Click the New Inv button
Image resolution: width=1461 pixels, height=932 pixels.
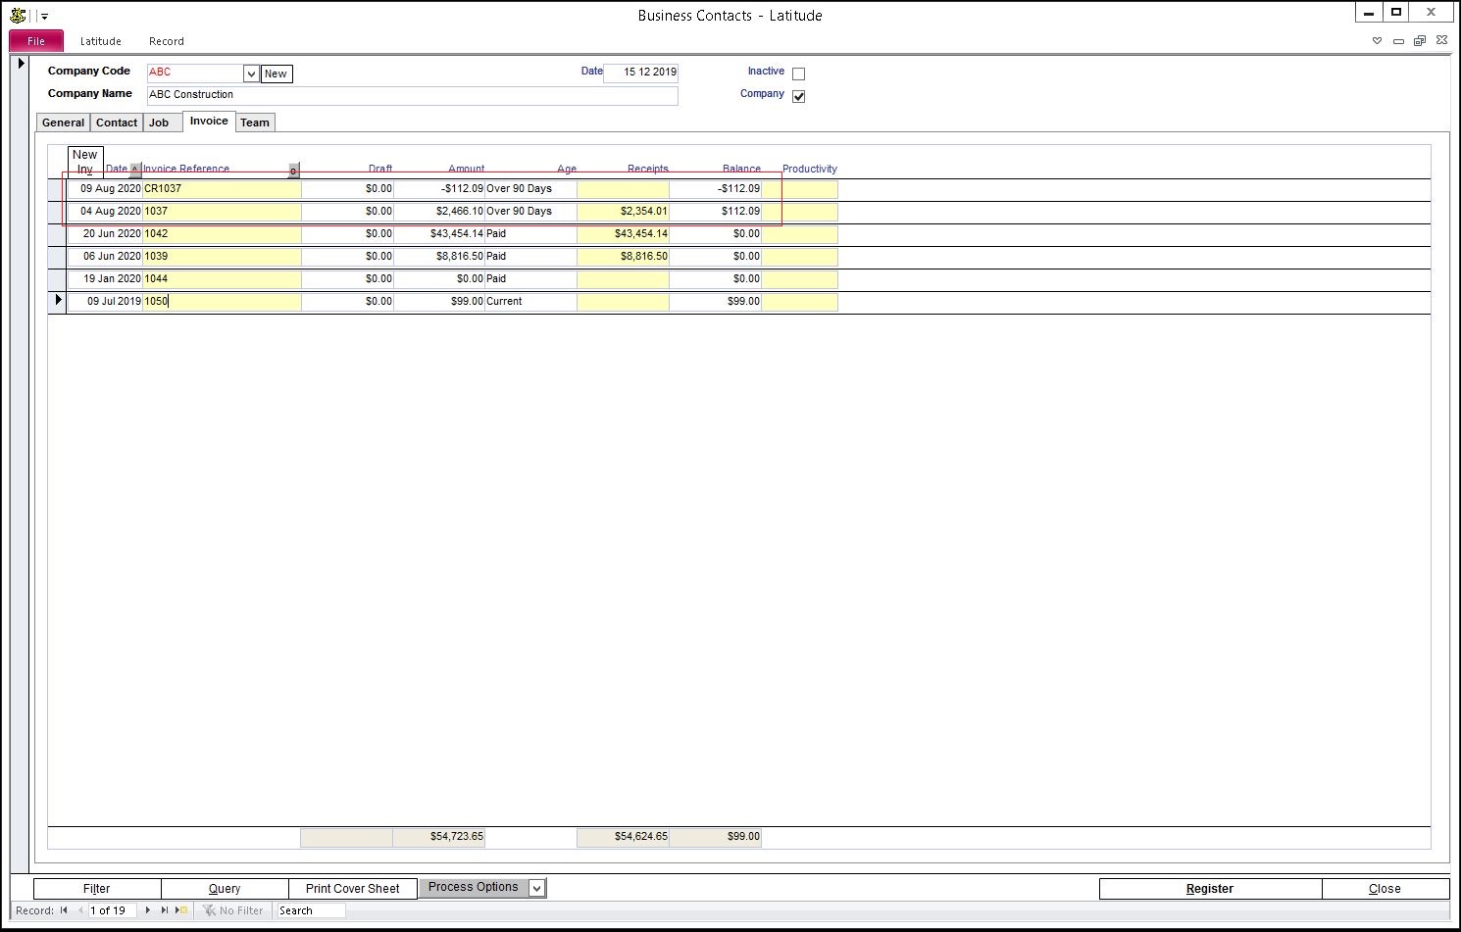(x=85, y=162)
